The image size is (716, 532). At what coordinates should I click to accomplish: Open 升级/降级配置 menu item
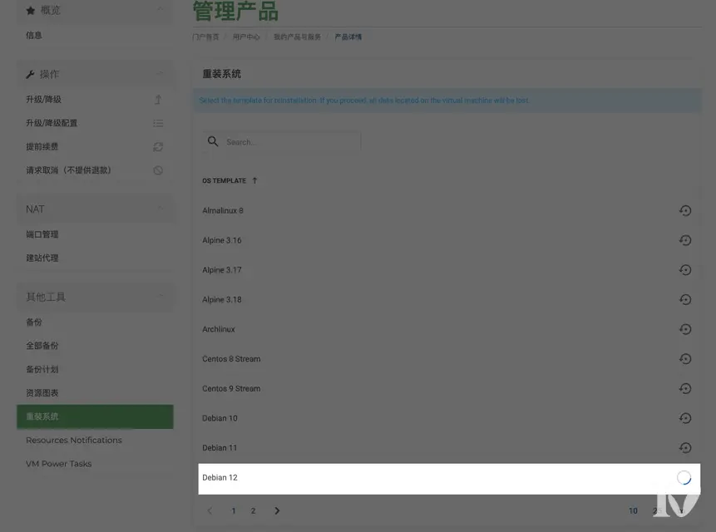click(52, 123)
